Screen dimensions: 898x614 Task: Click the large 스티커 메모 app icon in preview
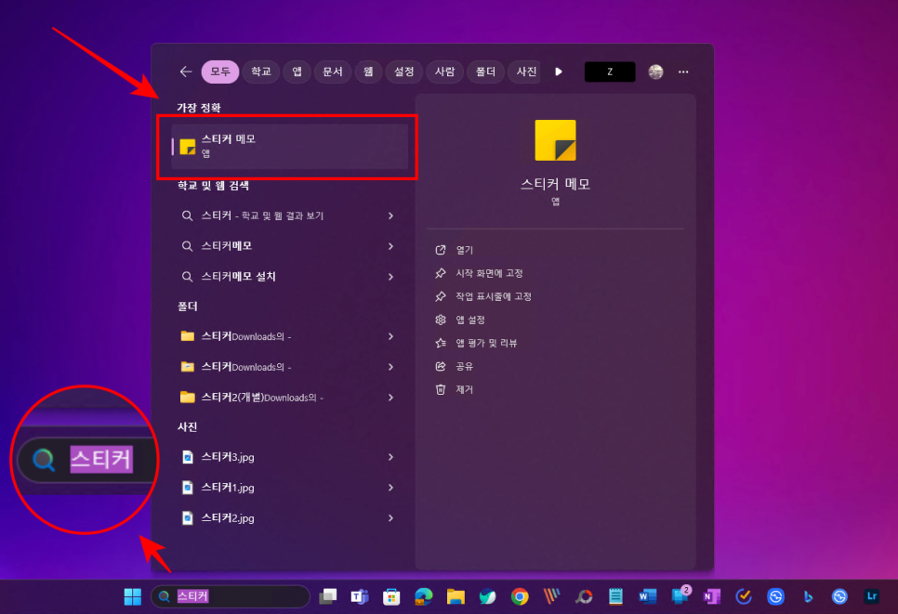pyautogui.click(x=555, y=140)
